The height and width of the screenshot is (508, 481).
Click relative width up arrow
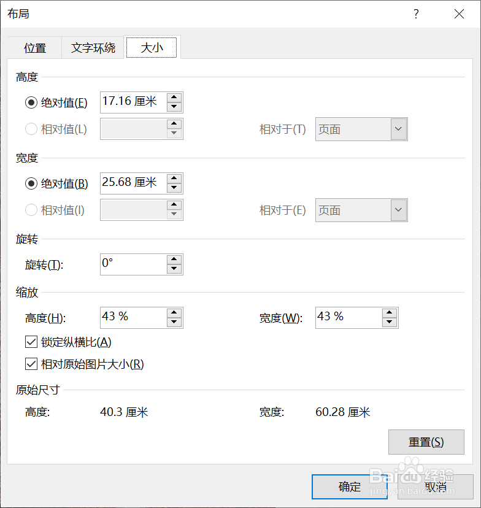[174, 205]
